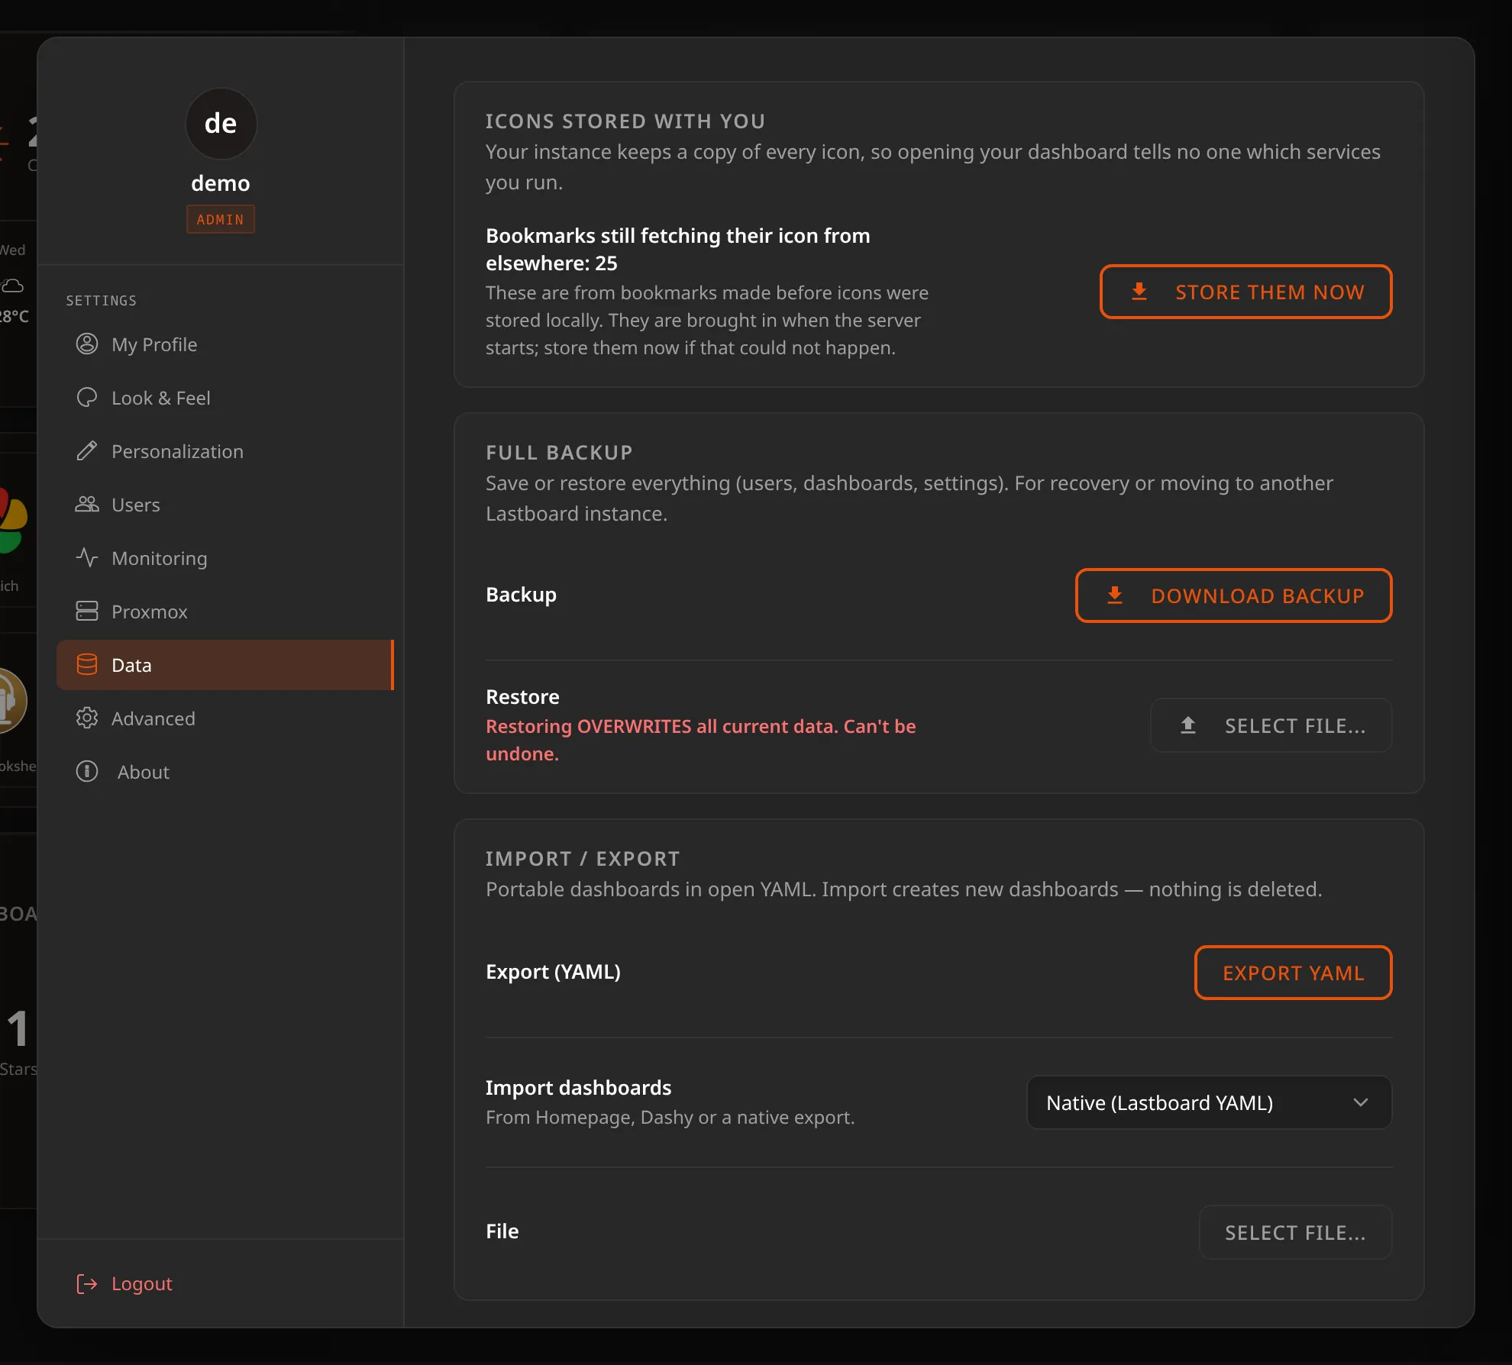The height and width of the screenshot is (1365, 1512).
Task: Select a file to import dashboards
Action: [1295, 1232]
